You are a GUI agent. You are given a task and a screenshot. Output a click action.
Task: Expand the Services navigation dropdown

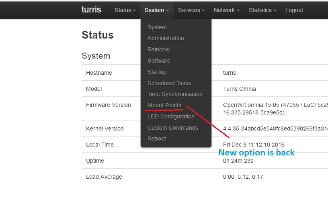191,10
